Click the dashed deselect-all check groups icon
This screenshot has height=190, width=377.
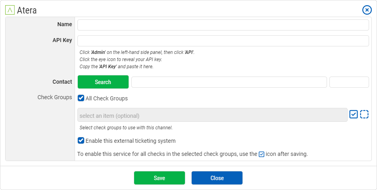tap(364, 114)
